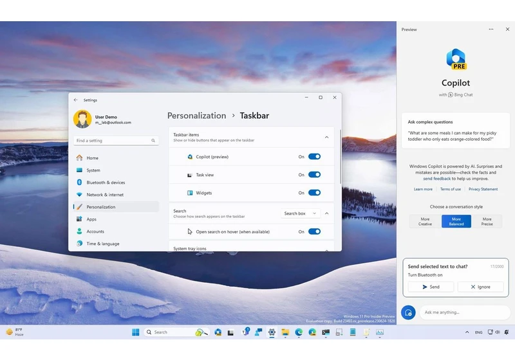Open the Terminal icon on the taskbar
Image resolution: width=515 pixels, height=360 pixels.
326,332
